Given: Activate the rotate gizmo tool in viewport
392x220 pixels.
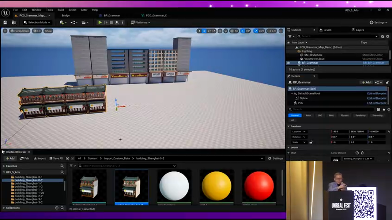Looking at the screenshot, I should [x=209, y=31].
